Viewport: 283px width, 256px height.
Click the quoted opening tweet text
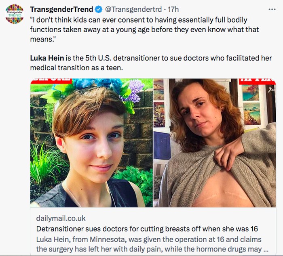(133, 19)
